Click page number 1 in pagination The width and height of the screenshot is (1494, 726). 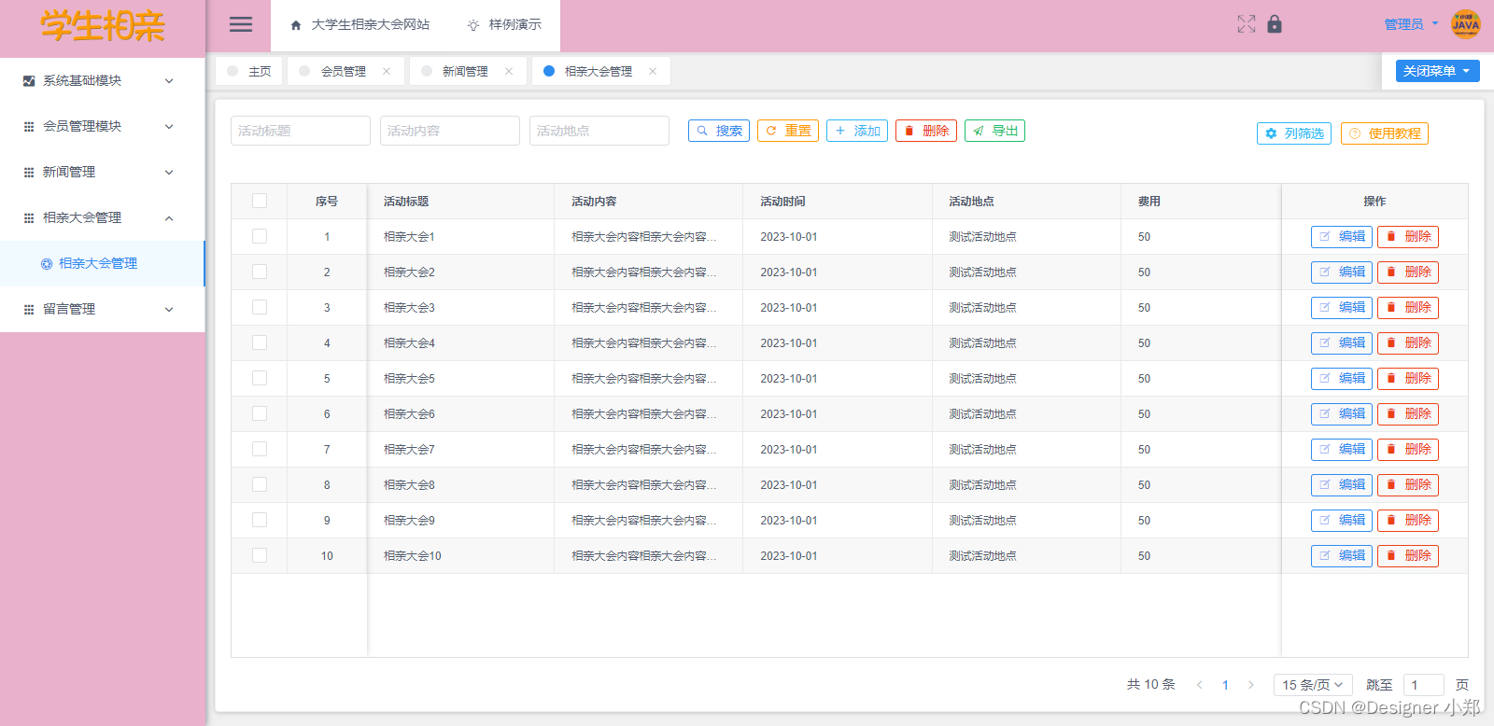tap(1225, 685)
